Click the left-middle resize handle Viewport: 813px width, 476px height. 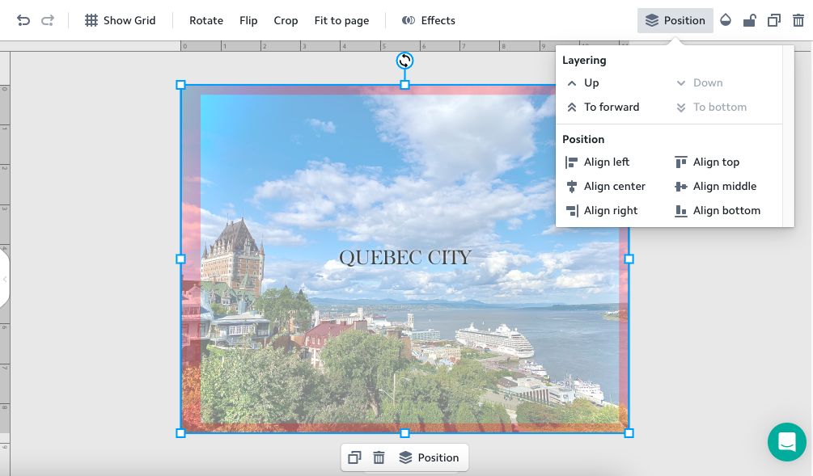(x=181, y=259)
